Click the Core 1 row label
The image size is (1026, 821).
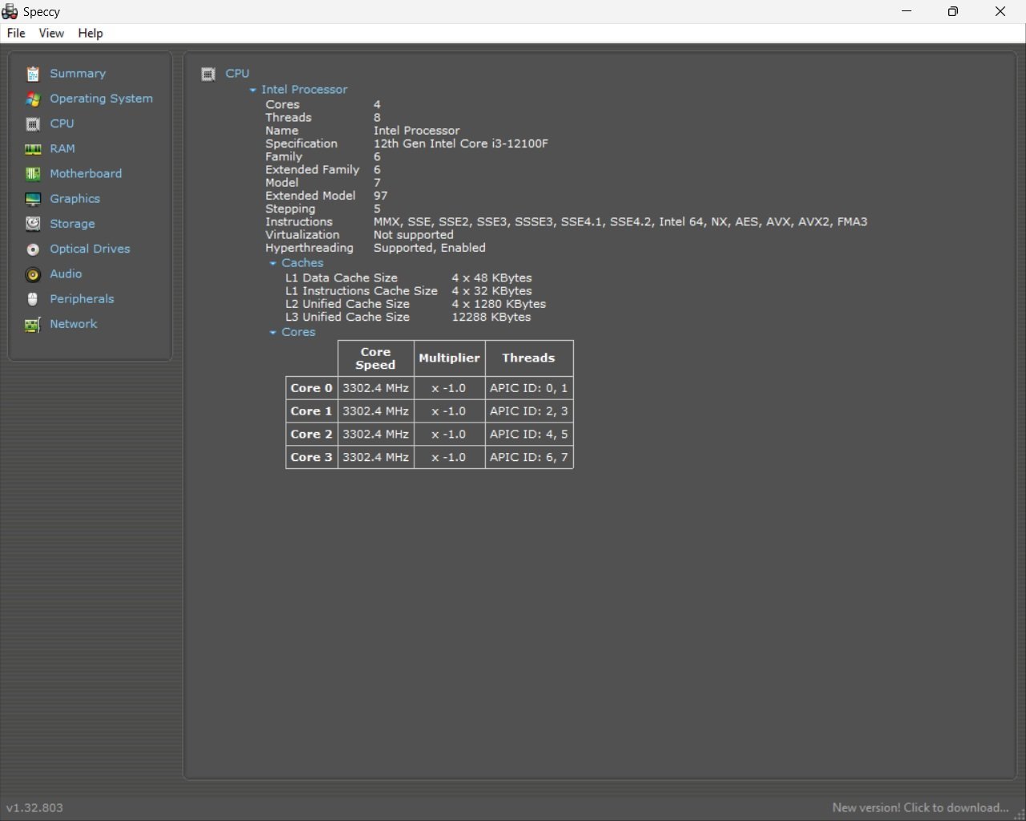311,411
